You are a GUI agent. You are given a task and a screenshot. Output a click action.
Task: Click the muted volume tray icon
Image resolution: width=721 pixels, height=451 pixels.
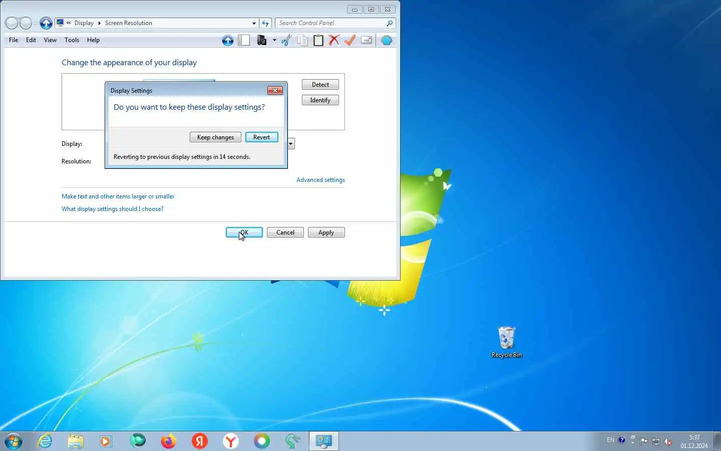click(668, 441)
